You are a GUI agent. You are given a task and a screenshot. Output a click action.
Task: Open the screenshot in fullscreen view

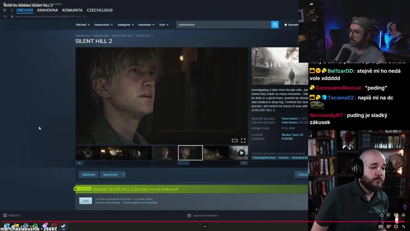243,141
